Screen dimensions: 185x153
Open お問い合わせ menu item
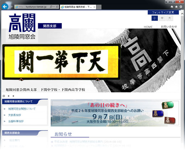(169, 27)
